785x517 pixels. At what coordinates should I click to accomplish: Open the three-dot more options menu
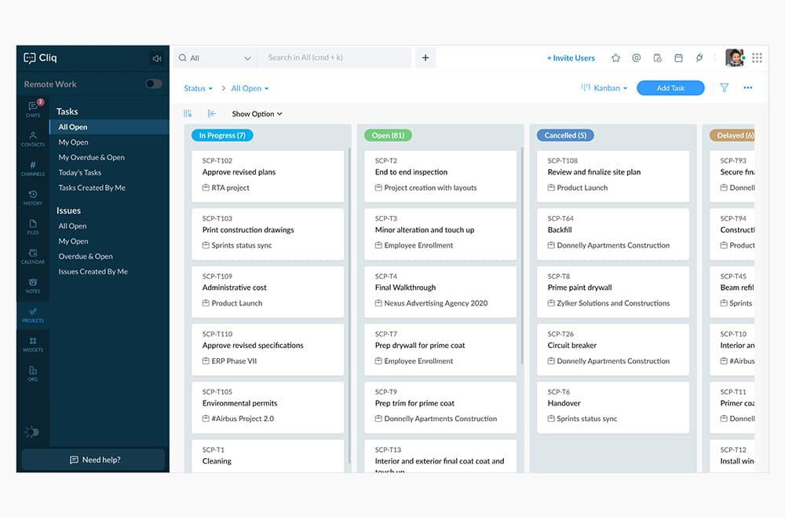click(x=748, y=88)
